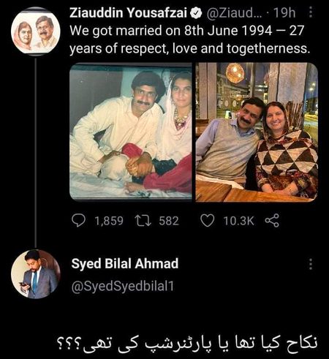Open the three-dot menu on Syed Bilal's reply
This screenshot has width=329, height=359.
(311, 264)
